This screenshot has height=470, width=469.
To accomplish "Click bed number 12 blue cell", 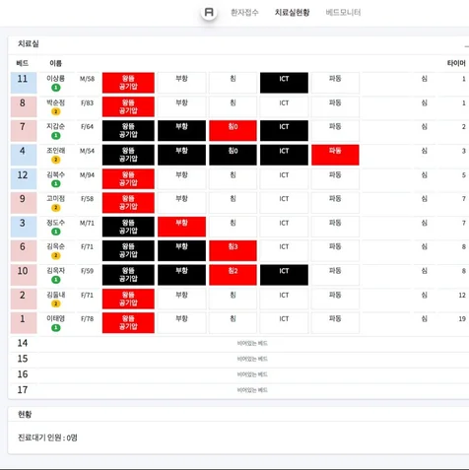I will click(24, 179).
